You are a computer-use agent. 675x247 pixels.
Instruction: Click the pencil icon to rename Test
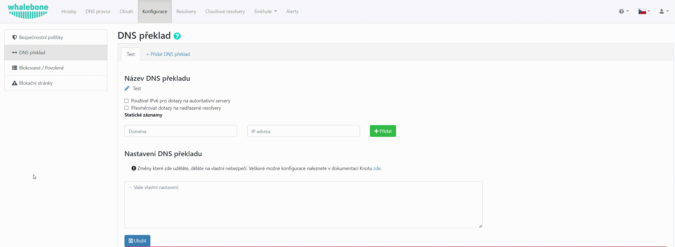pos(127,88)
